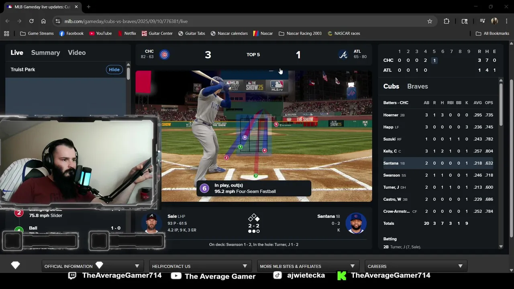Click the Braves team logo in the scoreboard

[x=343, y=55]
